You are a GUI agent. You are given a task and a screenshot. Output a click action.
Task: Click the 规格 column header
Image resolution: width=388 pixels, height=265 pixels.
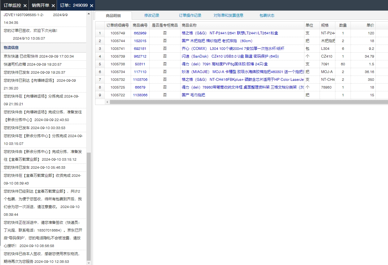tap(327, 25)
